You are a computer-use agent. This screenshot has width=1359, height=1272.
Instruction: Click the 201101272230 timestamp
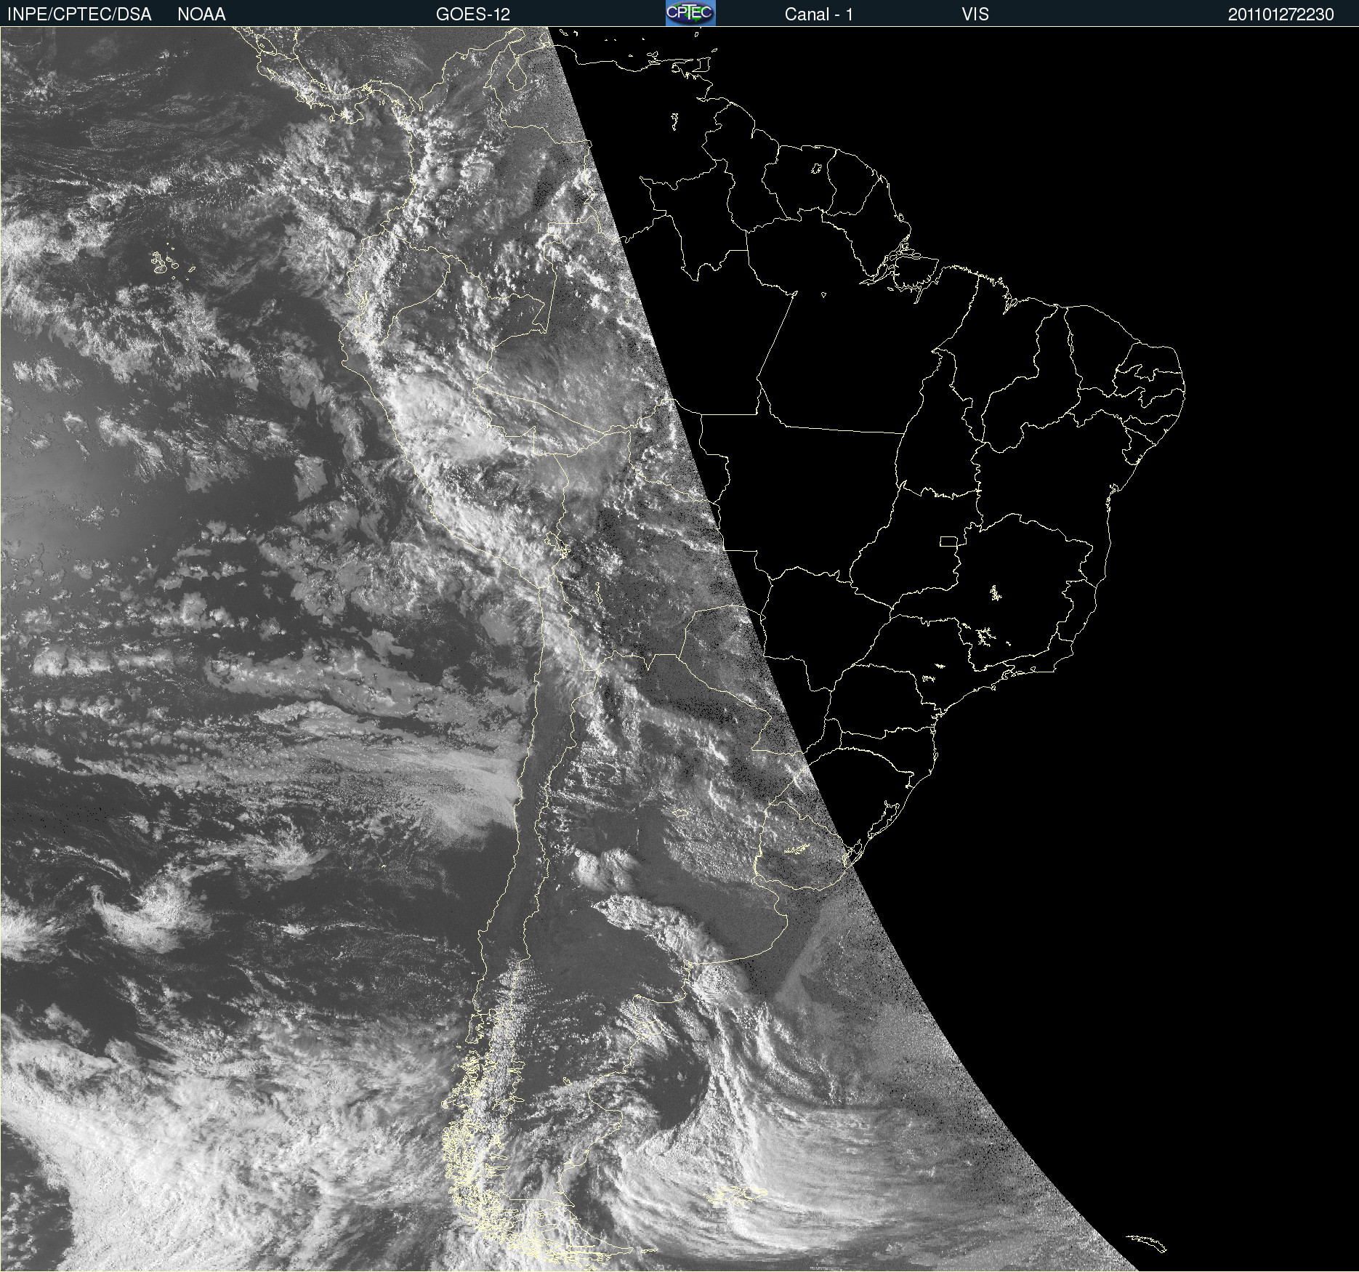point(1281,15)
